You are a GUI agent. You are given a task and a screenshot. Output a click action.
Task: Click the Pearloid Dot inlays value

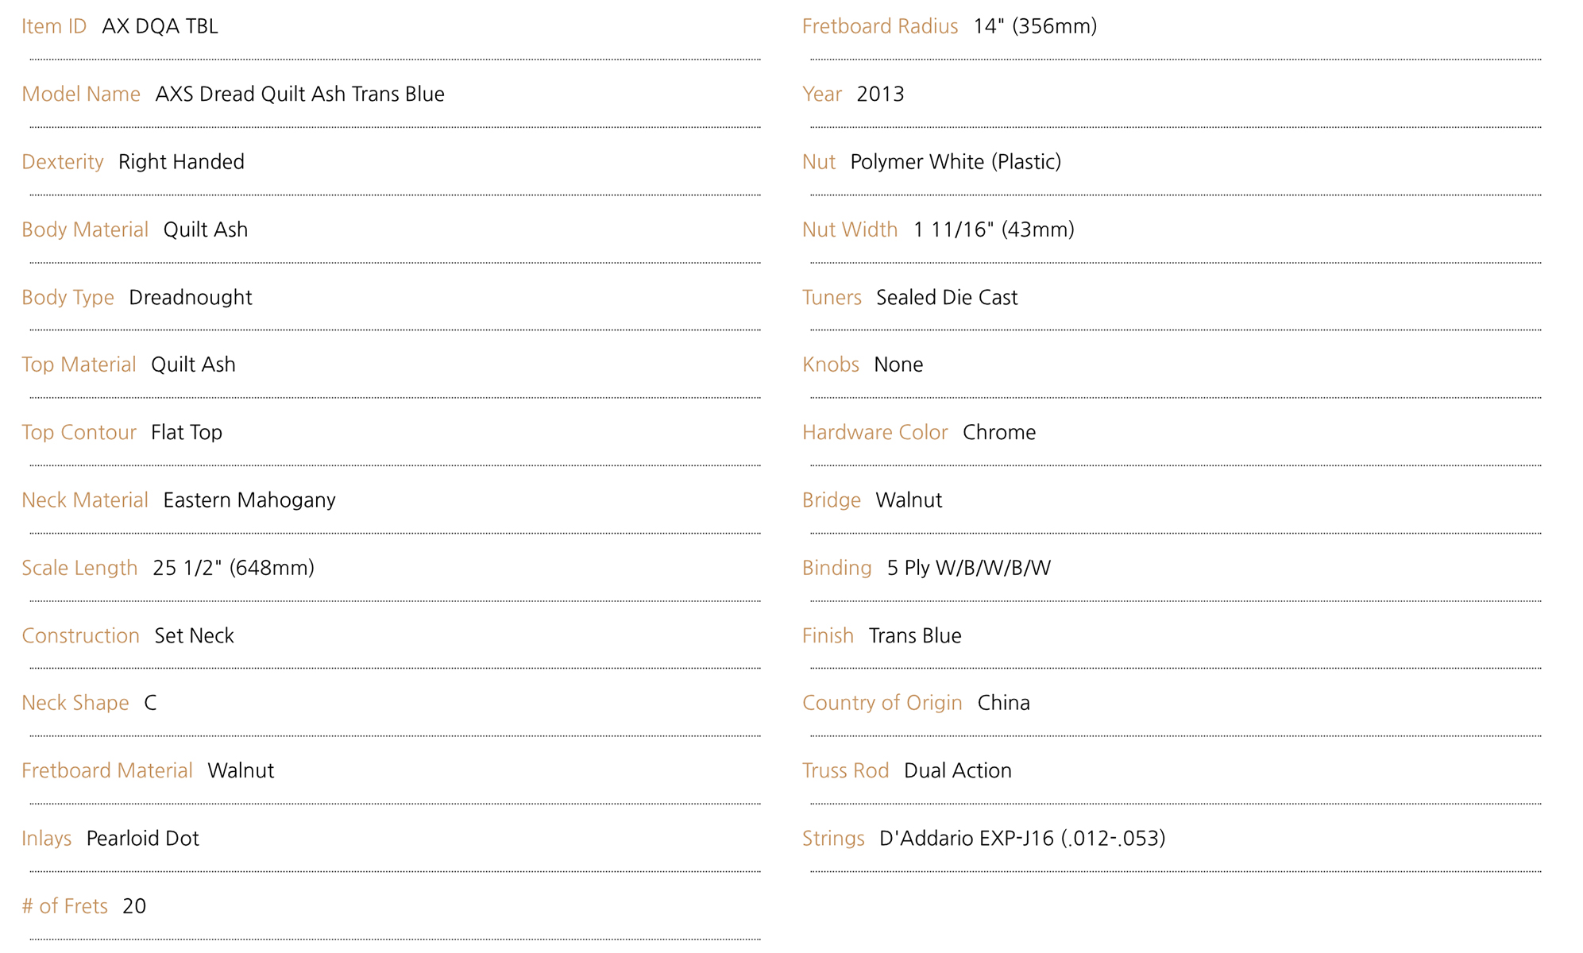(142, 839)
